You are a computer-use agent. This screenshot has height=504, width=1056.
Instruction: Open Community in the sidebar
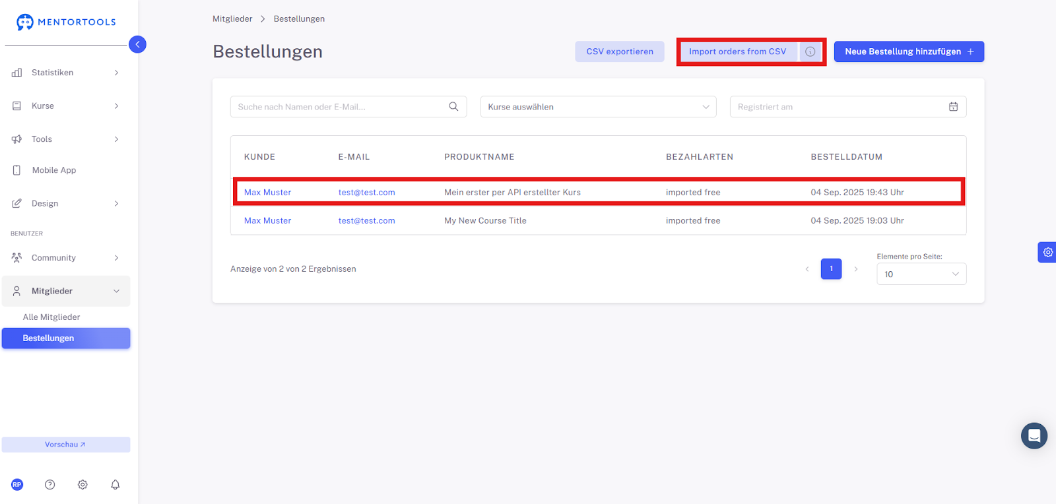(66, 258)
